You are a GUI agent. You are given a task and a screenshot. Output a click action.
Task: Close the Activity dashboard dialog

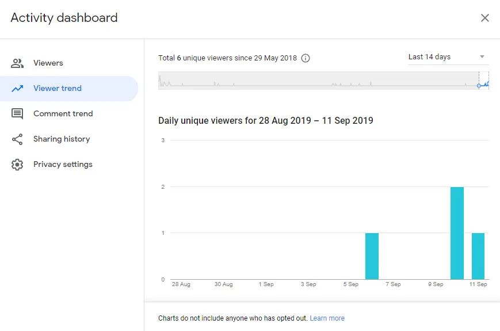tap(484, 18)
